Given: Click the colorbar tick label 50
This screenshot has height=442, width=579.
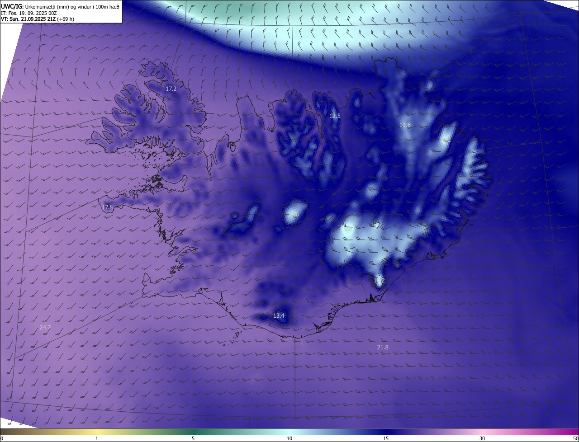Looking at the screenshot, I should tap(575, 438).
